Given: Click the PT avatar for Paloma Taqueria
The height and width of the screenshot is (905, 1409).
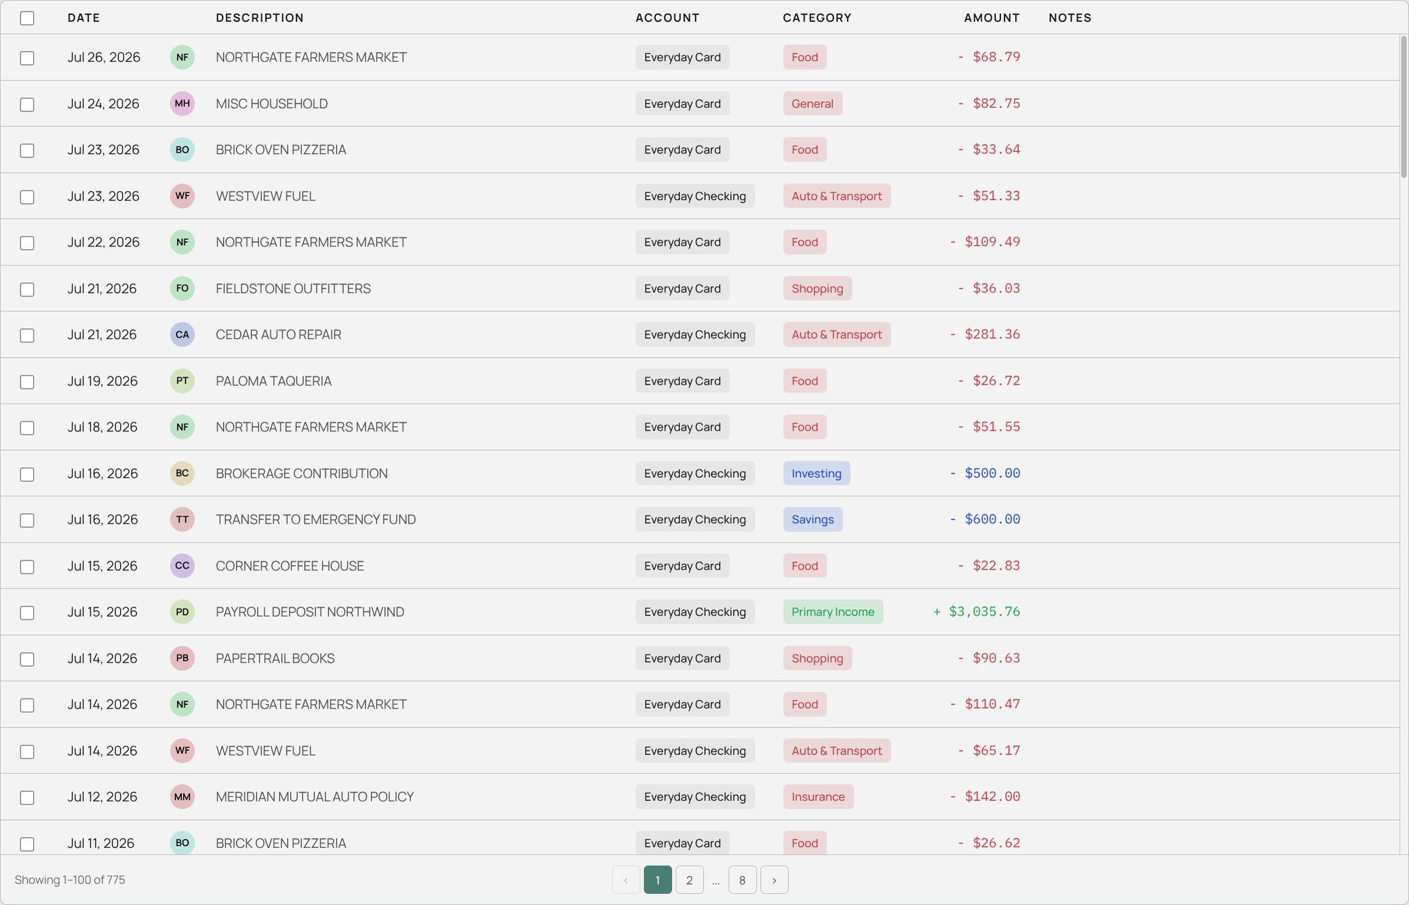Looking at the screenshot, I should pyautogui.click(x=182, y=381).
